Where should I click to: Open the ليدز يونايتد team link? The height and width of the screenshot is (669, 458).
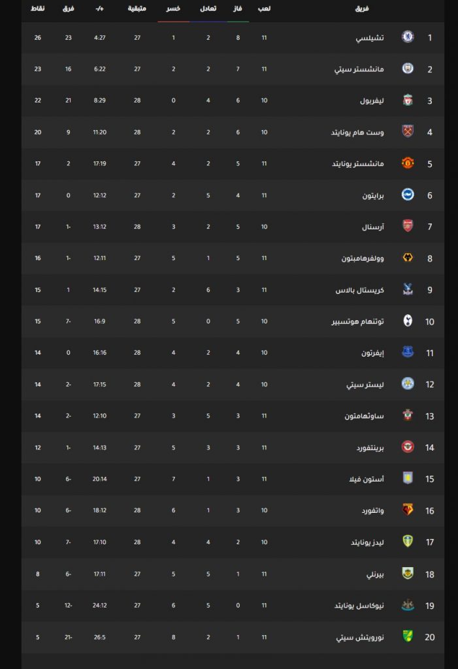tap(367, 542)
